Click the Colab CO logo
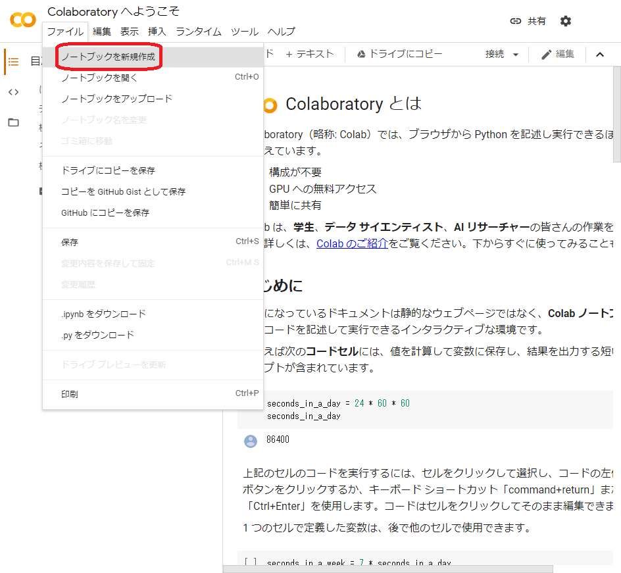The height and width of the screenshot is (573, 621). pos(23,19)
